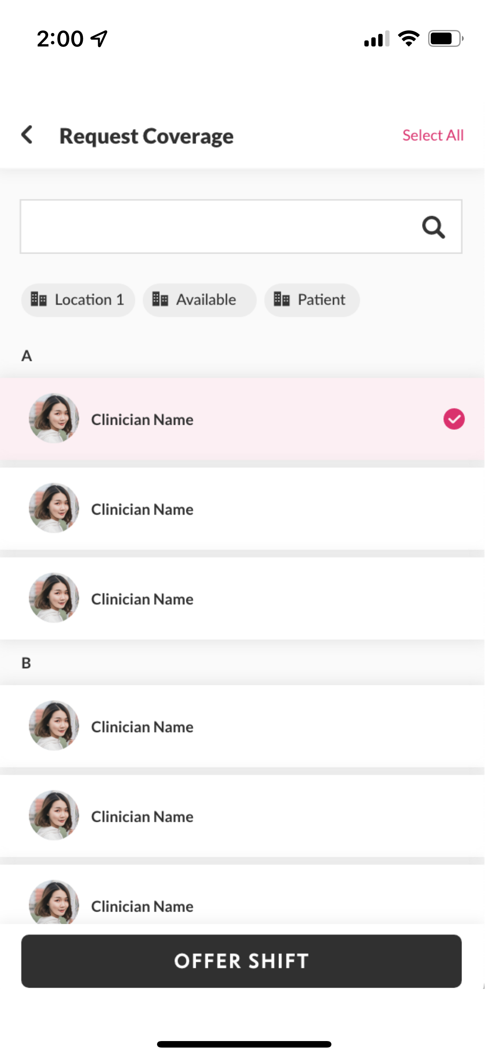Tap the Wi-Fi status icon
488x1058 pixels.
(409, 39)
